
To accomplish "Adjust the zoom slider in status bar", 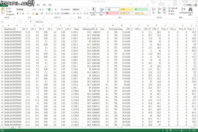I will pyautogui.click(x=182, y=130).
